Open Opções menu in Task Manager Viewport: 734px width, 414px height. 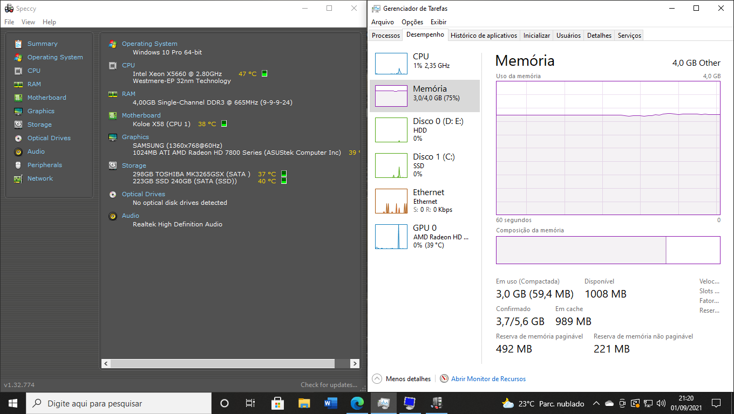pyautogui.click(x=412, y=22)
